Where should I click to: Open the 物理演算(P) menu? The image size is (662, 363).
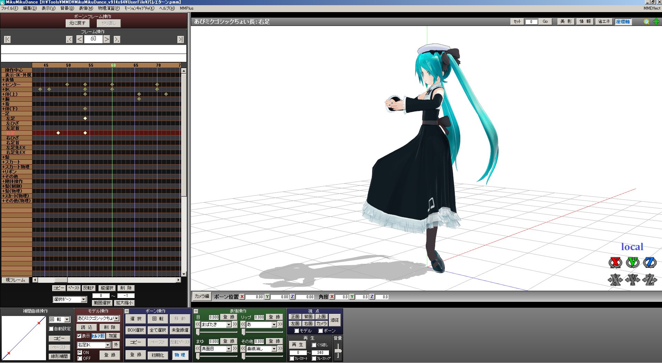[x=109, y=8]
